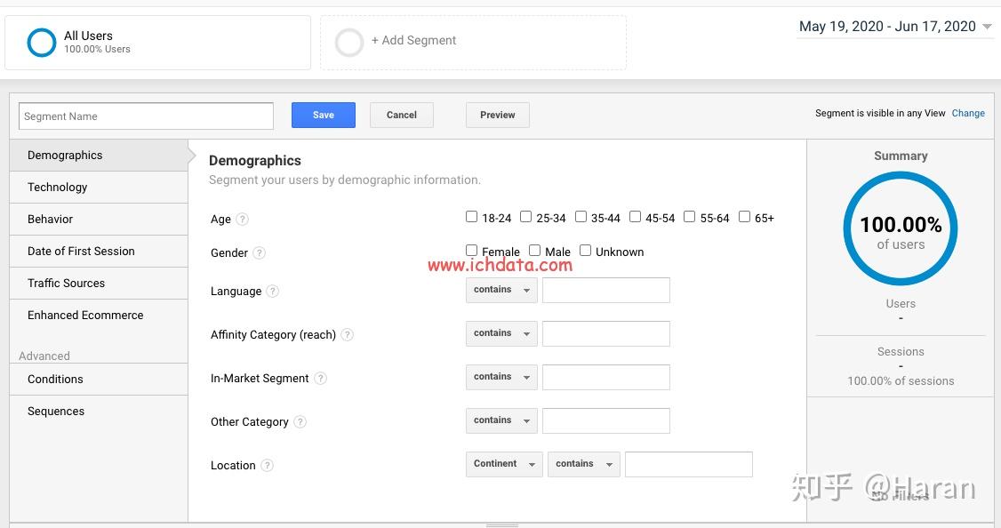
Task: Click Affinity Category help icon
Action: [348, 335]
